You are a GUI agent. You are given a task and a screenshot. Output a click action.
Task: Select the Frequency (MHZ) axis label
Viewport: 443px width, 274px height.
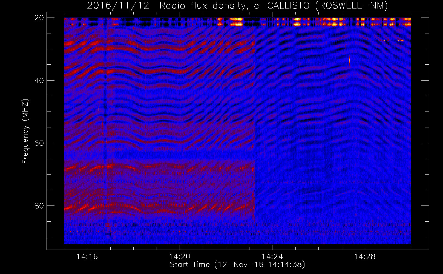coord(25,132)
